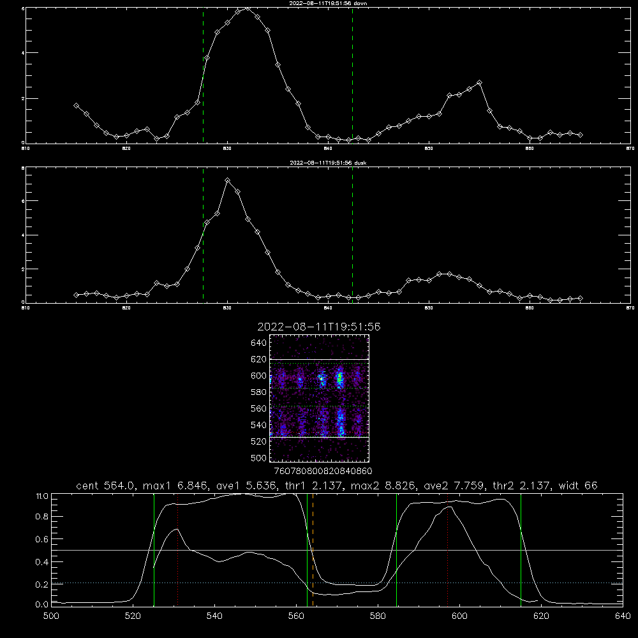The height and width of the screenshot is (638, 638).
Task: Click the red dotted line near 531 in bottom plot
Action: point(178,550)
